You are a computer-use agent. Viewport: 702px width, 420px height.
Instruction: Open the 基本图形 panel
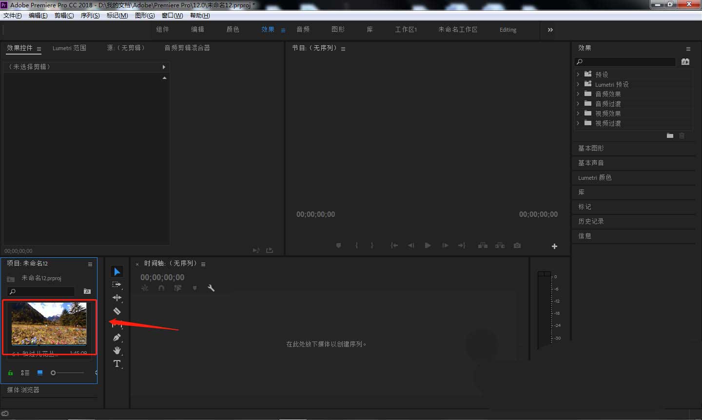click(591, 148)
